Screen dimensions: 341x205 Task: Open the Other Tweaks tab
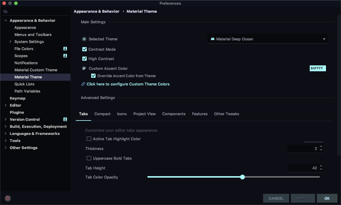[x=227, y=114]
